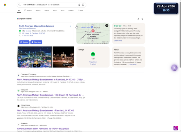
Task: Click the Candy & Stuff map marker
Action: pyautogui.click(x=92, y=27)
